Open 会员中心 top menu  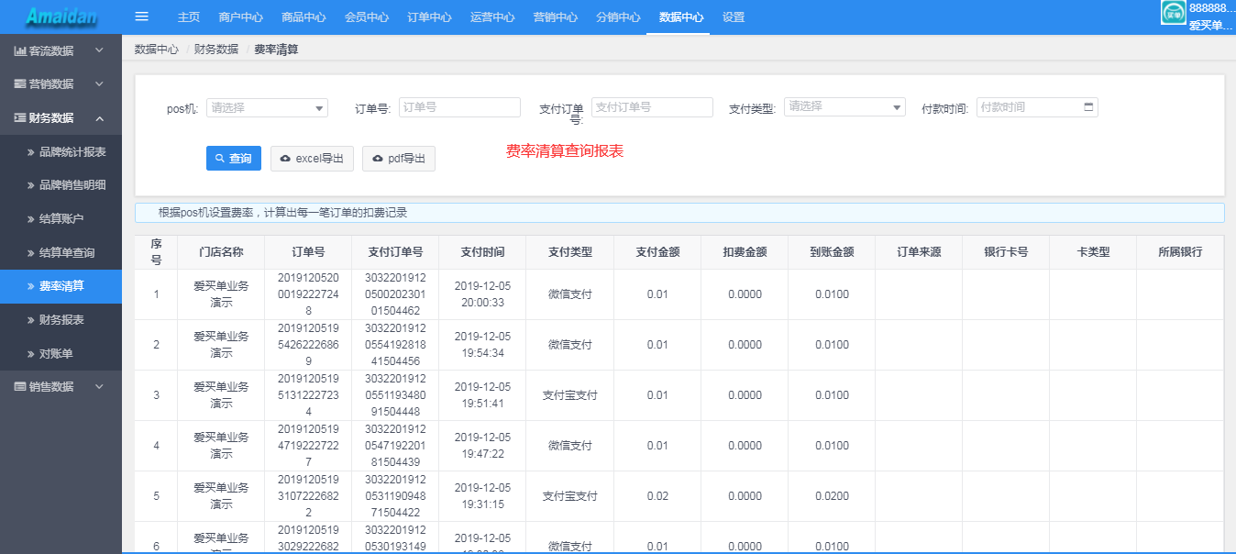367,17
